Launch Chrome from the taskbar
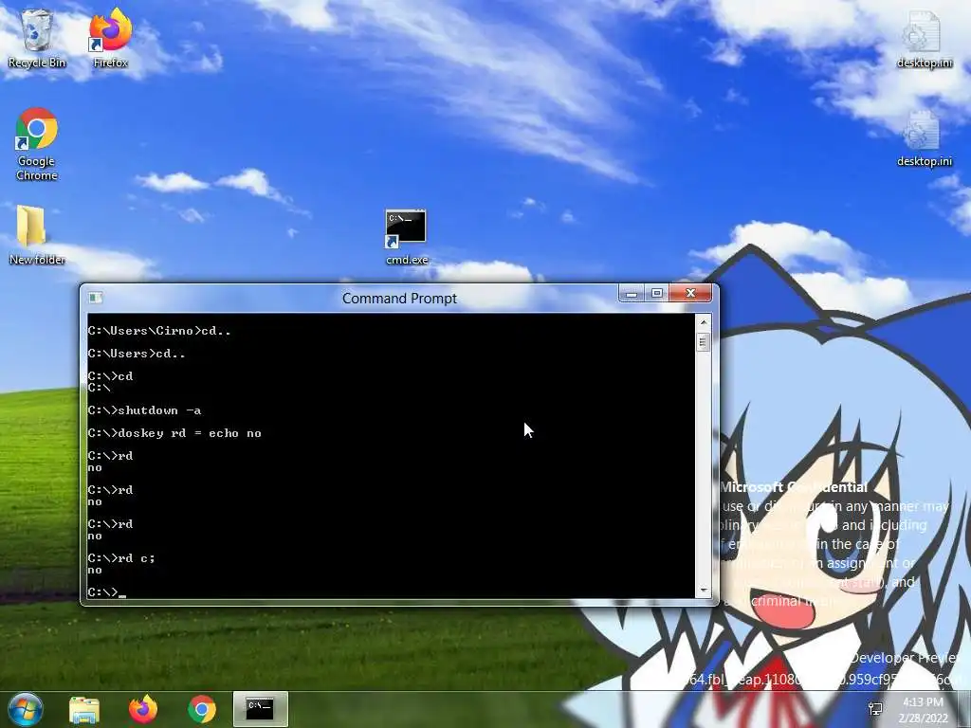 pyautogui.click(x=202, y=709)
